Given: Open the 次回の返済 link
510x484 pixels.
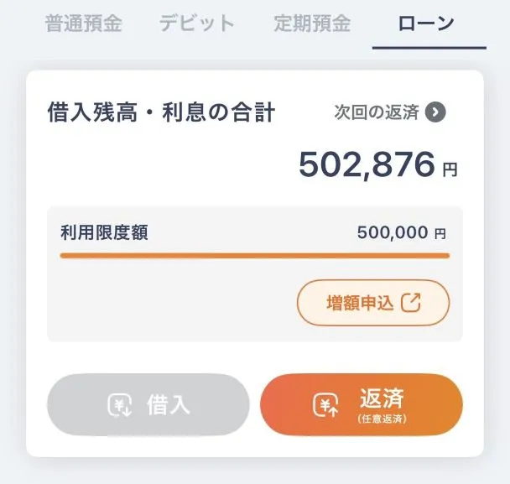Looking at the screenshot, I should coord(376,112).
